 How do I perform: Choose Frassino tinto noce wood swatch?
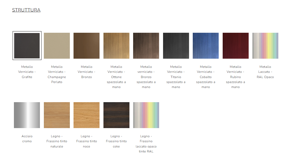click(86, 115)
